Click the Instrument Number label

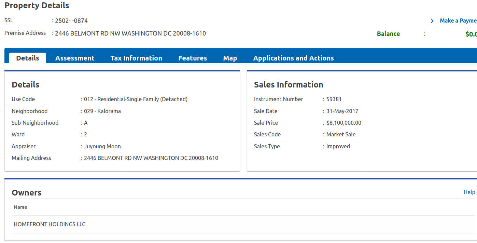click(x=279, y=99)
